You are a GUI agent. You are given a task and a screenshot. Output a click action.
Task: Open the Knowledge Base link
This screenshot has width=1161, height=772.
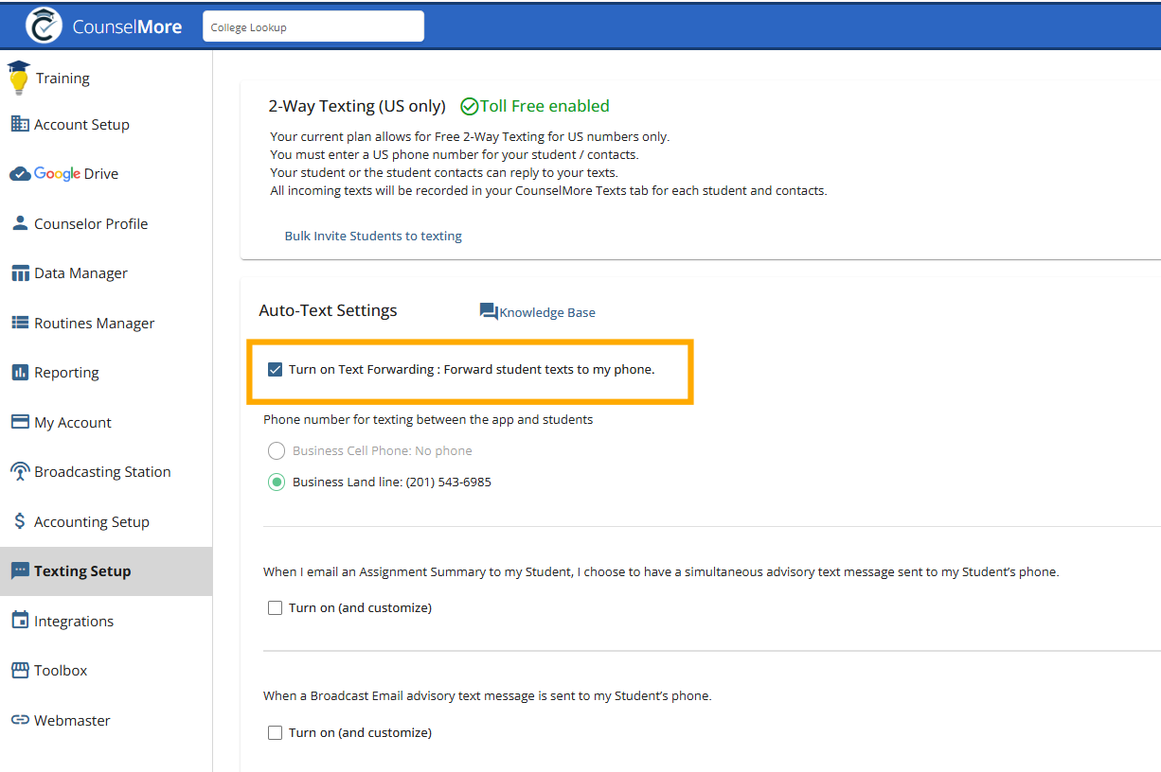tap(547, 312)
